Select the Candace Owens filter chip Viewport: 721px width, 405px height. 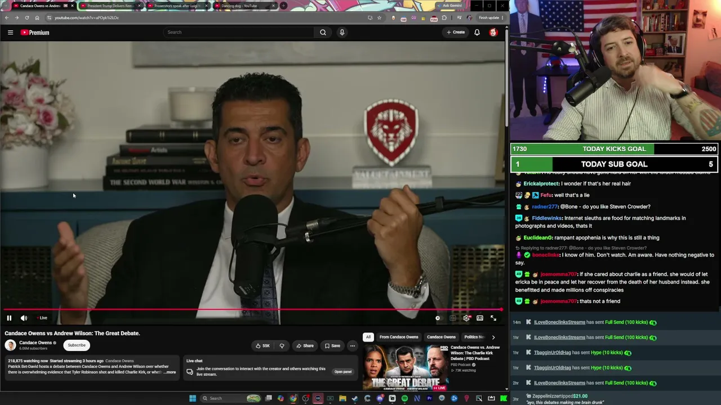441,337
